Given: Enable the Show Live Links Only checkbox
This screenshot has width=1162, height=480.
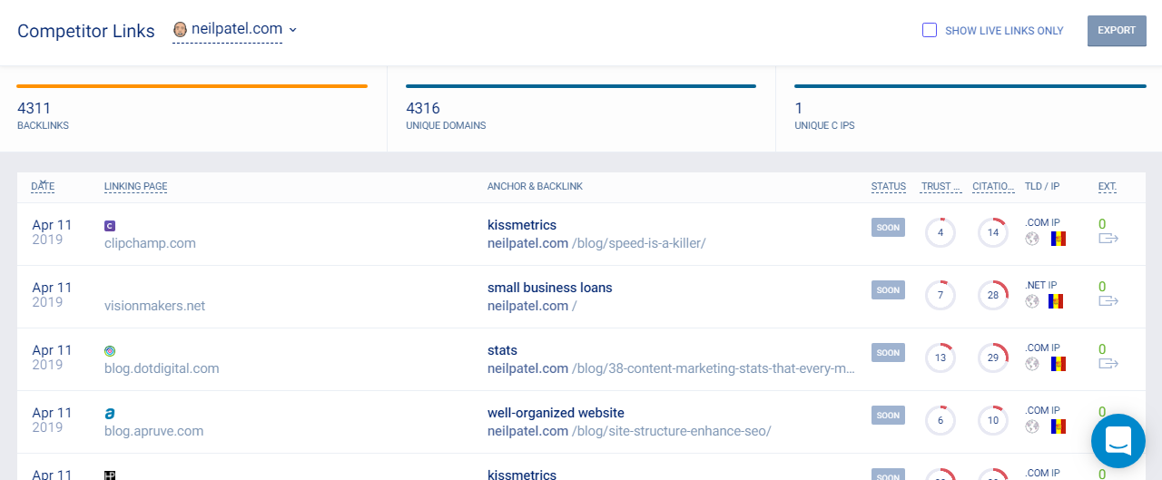Looking at the screenshot, I should click(930, 30).
